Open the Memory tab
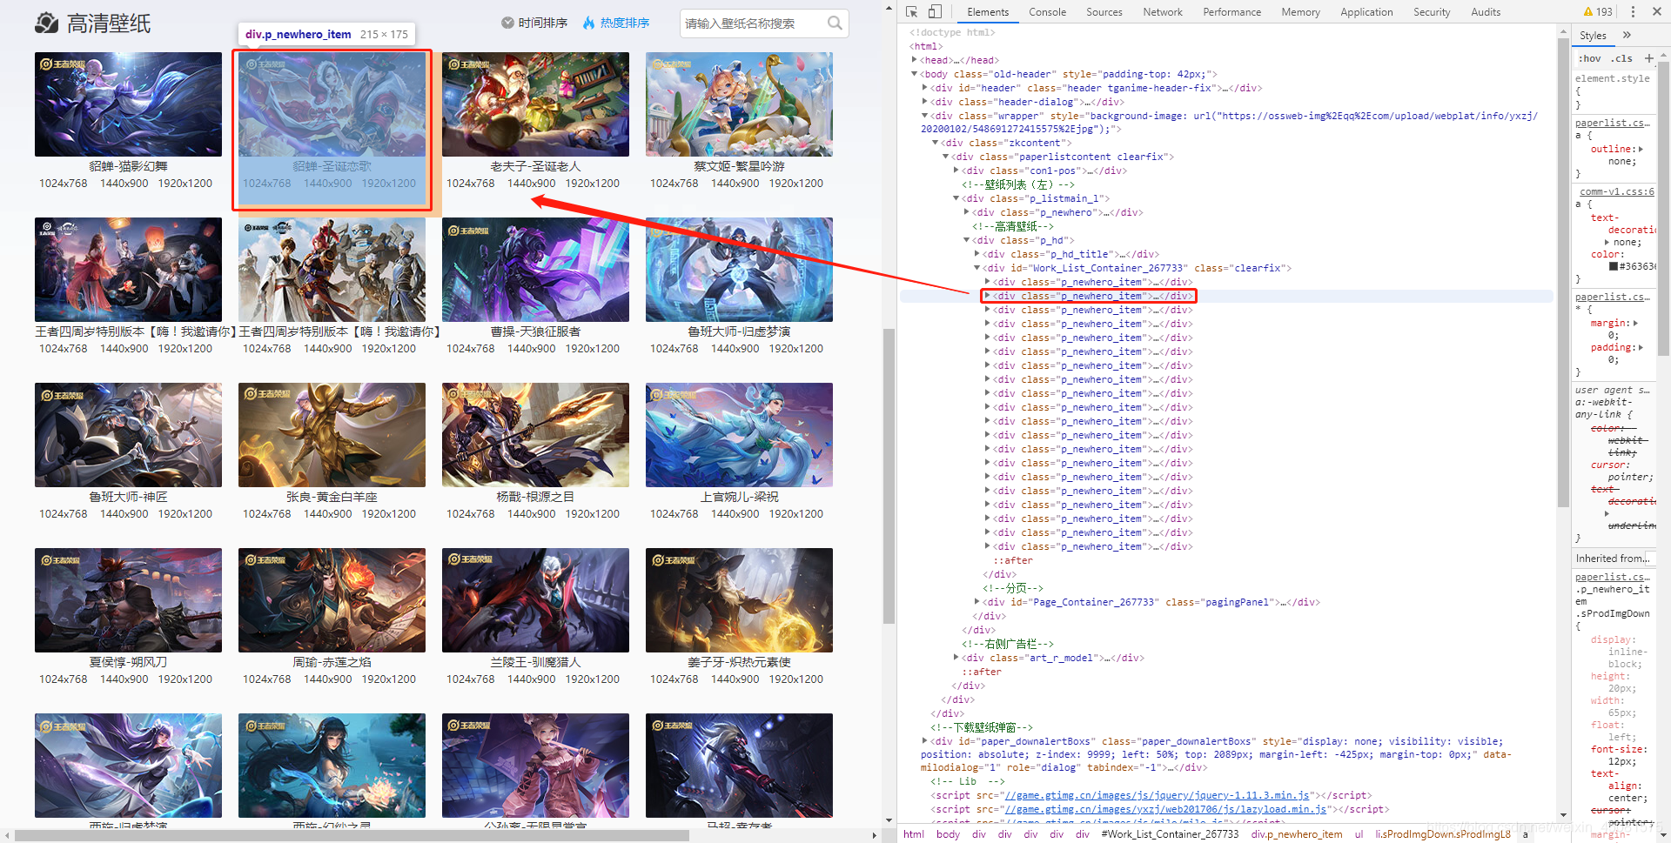Screen dimensions: 1671x843 coord(1300,12)
